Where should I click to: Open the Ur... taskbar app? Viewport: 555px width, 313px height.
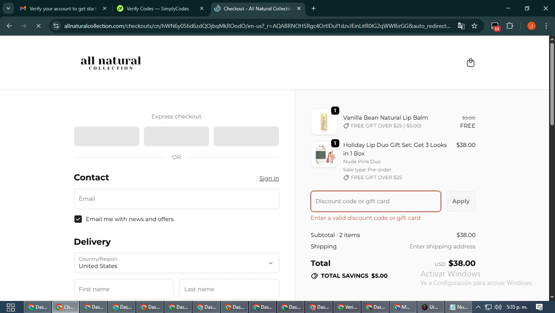(x=431, y=307)
